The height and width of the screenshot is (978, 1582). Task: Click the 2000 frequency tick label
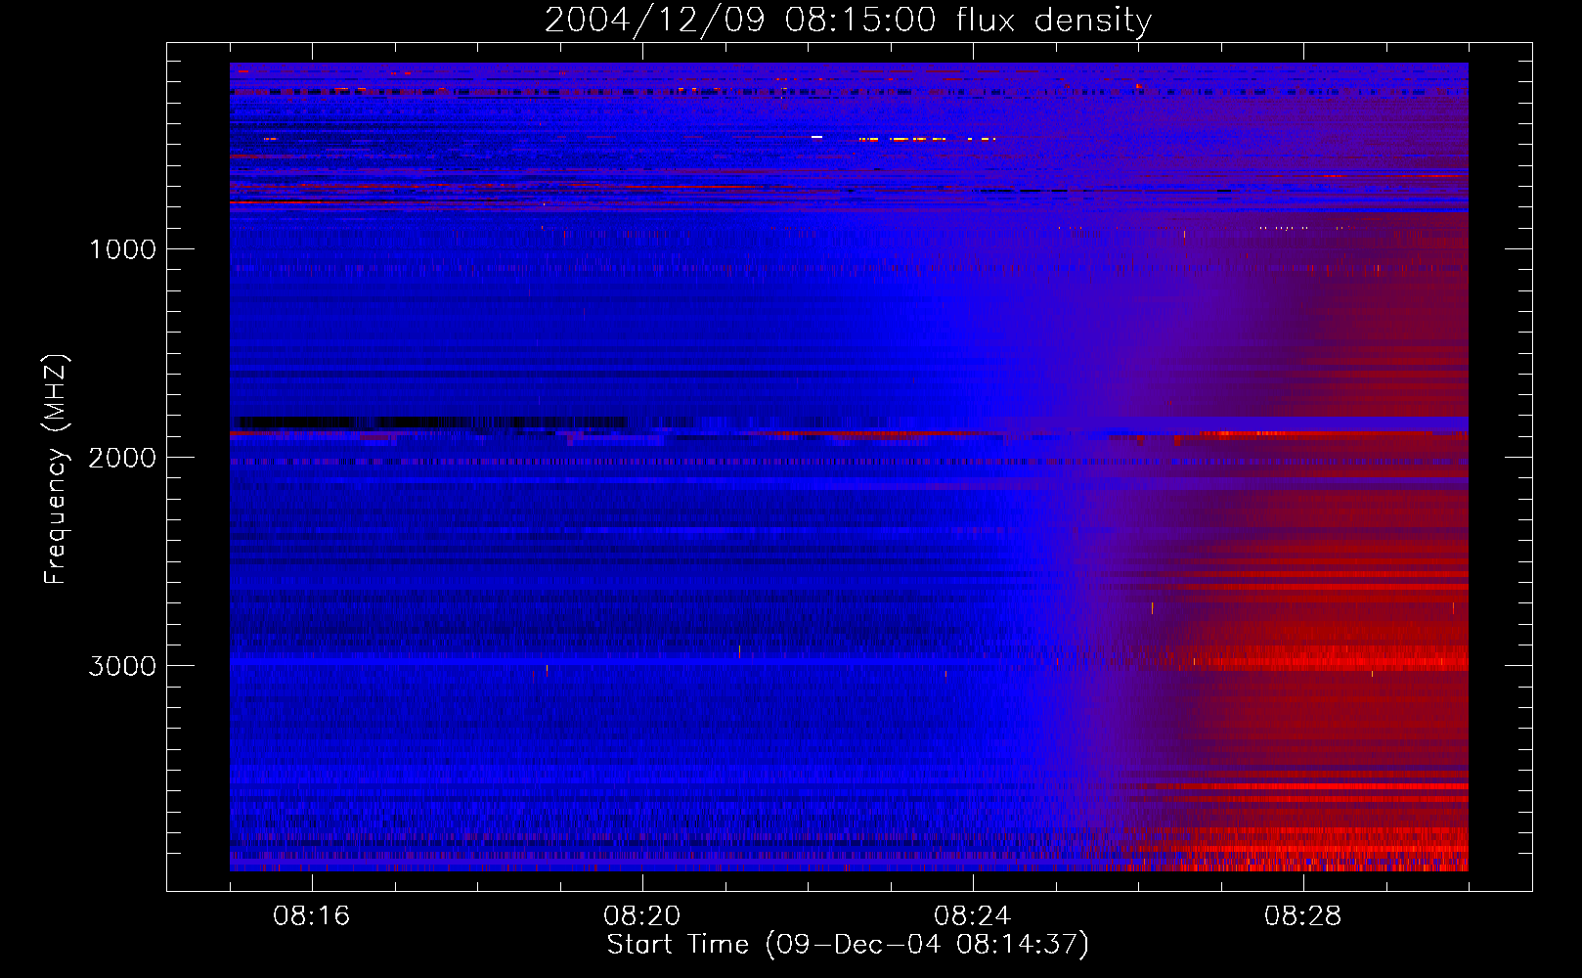point(122,458)
